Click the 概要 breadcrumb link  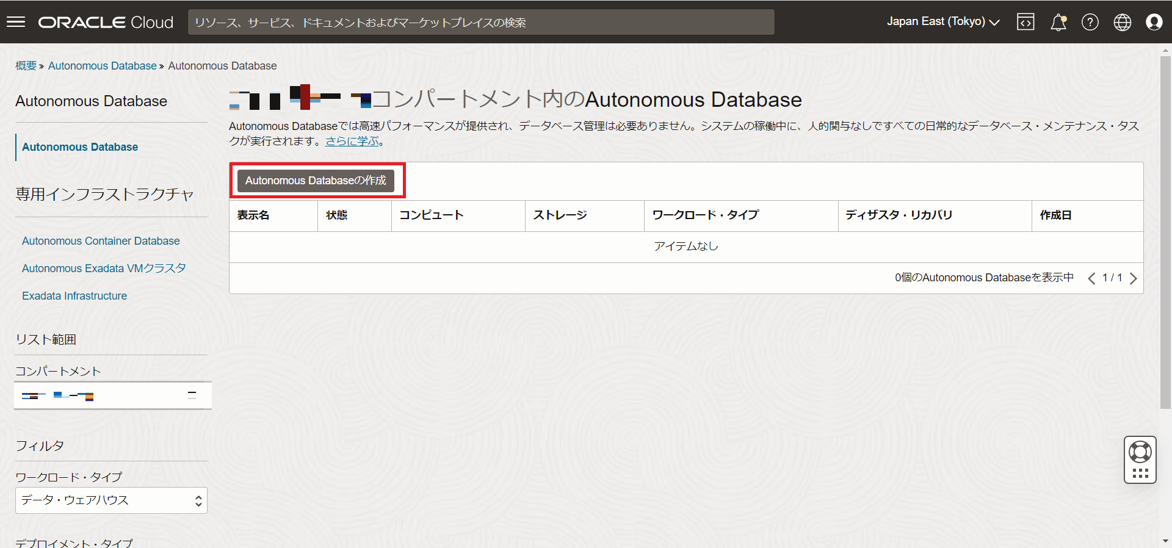tap(26, 66)
